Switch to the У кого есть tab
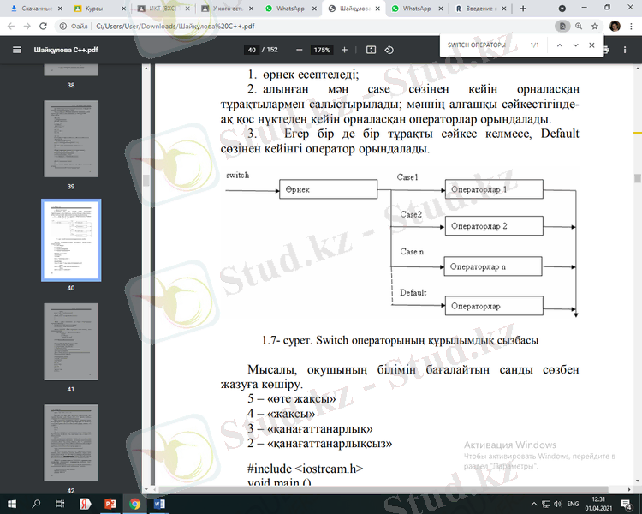The image size is (642, 514). tap(226, 9)
